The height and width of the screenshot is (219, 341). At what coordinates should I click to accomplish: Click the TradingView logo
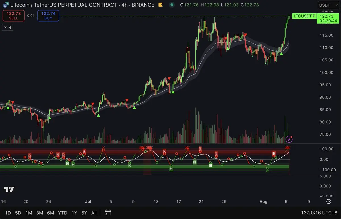point(9,189)
